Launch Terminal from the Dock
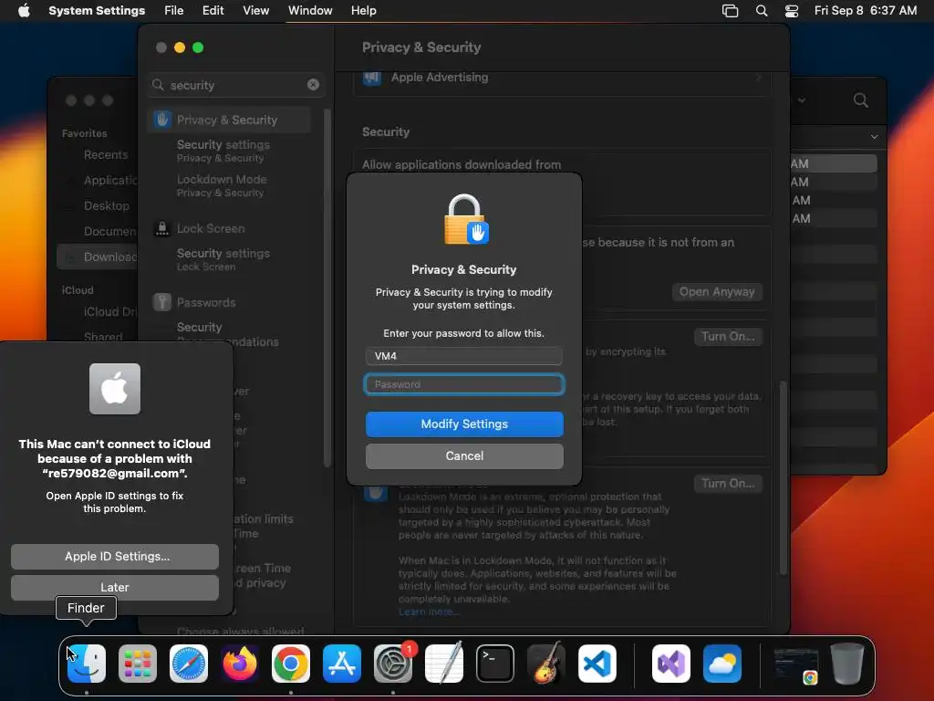Viewport: 934px width, 701px height. point(495,664)
